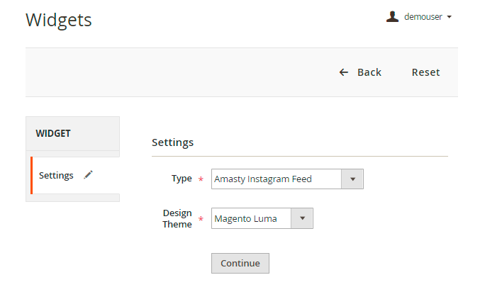Click the Settings section heading
Viewport: 485px width, 292px height.
point(173,142)
